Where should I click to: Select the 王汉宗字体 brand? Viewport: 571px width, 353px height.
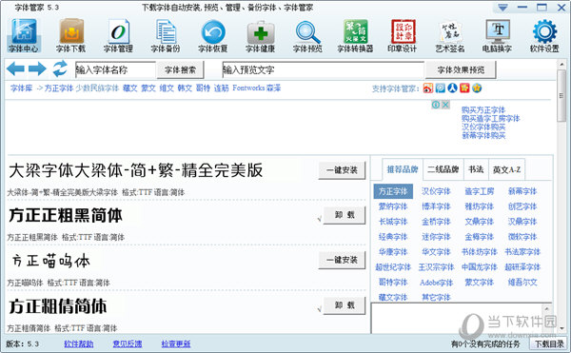[436, 267]
